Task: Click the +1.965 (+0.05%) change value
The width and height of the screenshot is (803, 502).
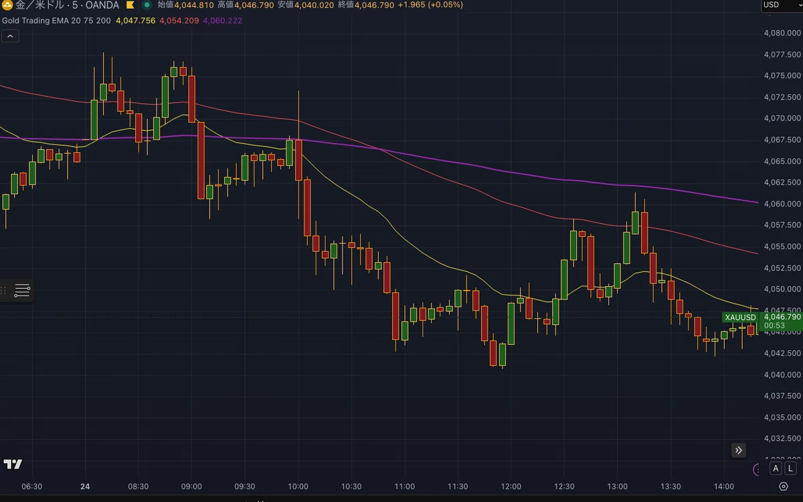Action: pos(430,5)
